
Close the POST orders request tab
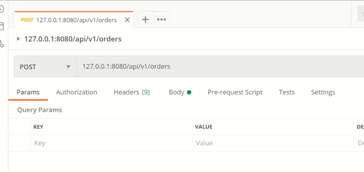click(127, 20)
